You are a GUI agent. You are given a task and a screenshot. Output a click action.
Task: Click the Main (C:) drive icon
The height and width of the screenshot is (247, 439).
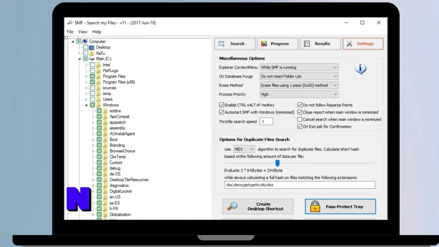click(x=92, y=59)
